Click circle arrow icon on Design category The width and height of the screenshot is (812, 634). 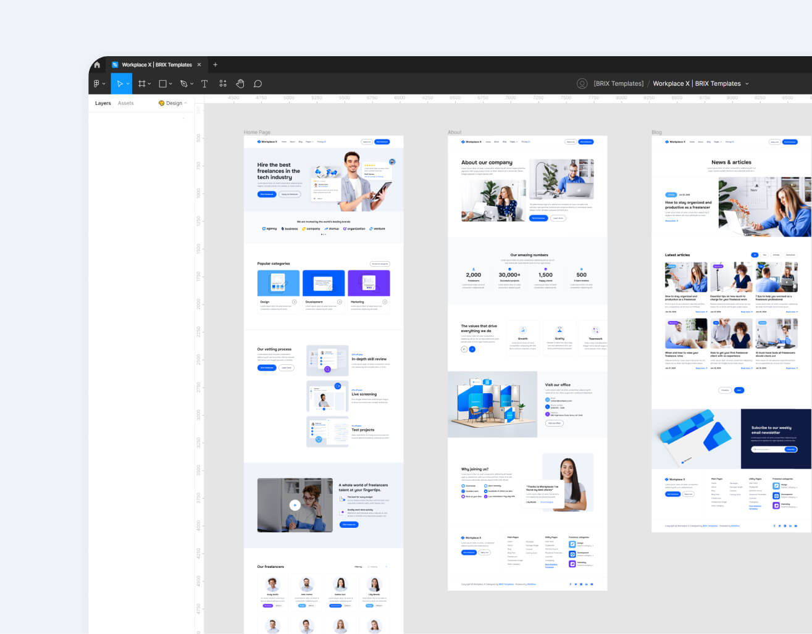pyautogui.click(x=294, y=302)
